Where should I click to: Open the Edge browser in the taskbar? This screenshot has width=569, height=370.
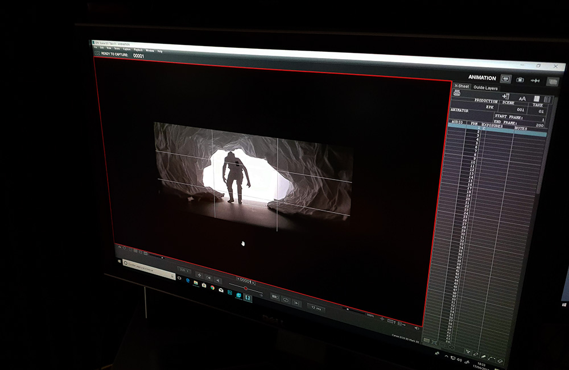(188, 280)
